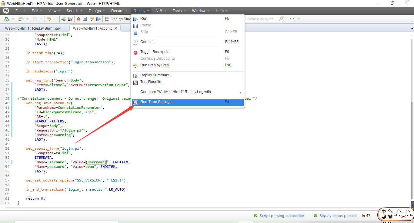414x223 pixels.
Task: Collapse the open Replay menu
Action: click(x=141, y=11)
